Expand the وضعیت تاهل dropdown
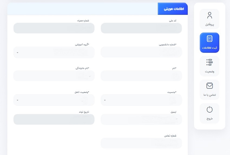Viewport: 230px width, 155px height. tap(54, 100)
